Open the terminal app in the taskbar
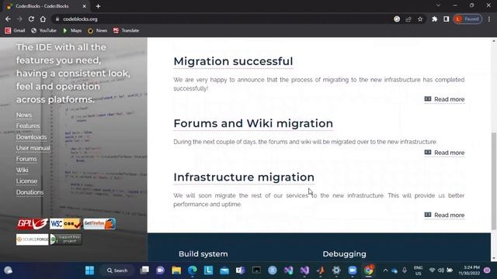This screenshot has height=279, width=497. [256, 270]
